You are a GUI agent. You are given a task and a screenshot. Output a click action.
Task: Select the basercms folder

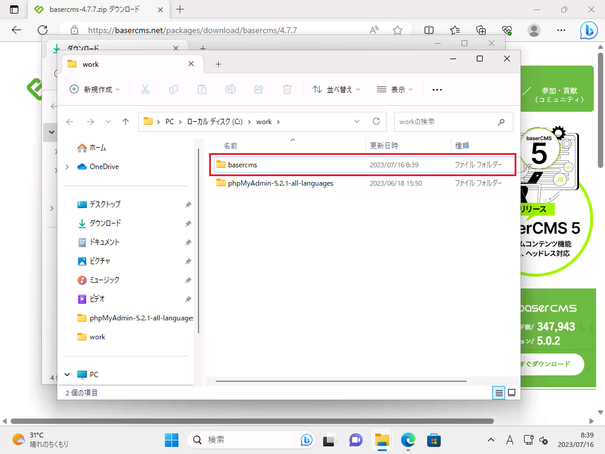click(x=242, y=164)
